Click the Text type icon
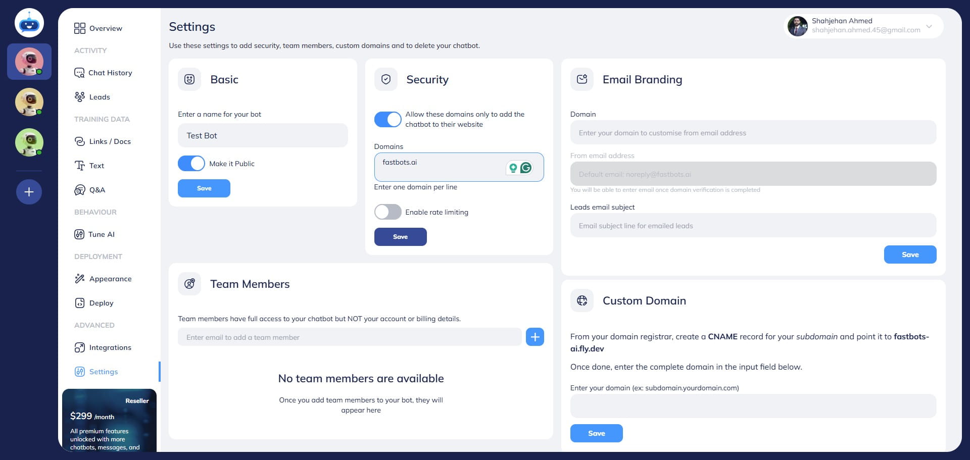The image size is (970, 460). pos(80,166)
